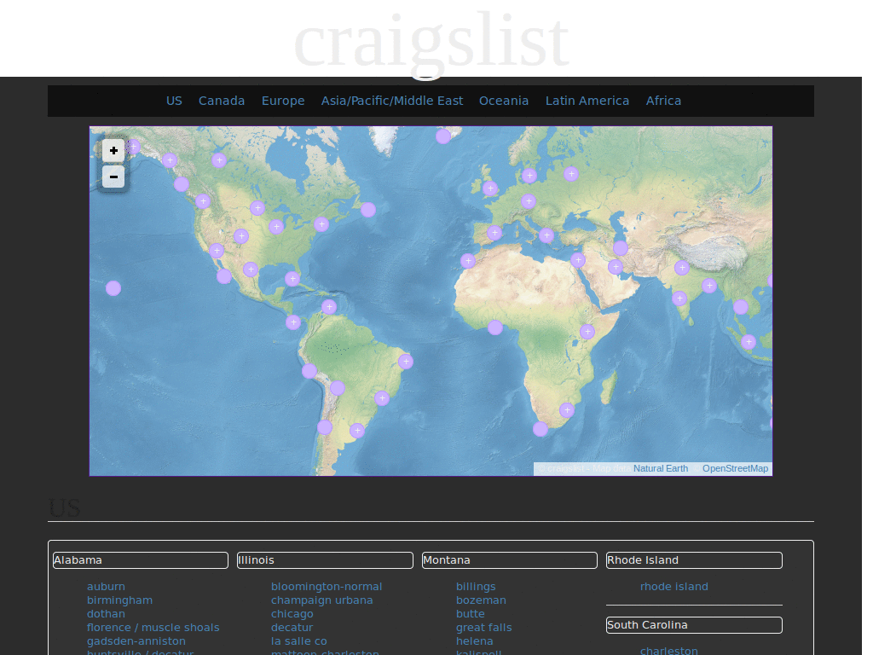This screenshot has height=655, width=873.
Task: Expand the cluster marker over East Africa
Action: (x=587, y=332)
